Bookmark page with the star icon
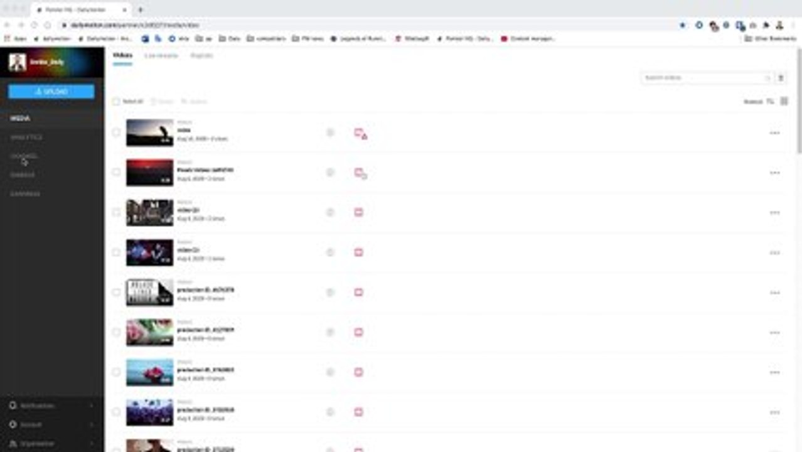Image resolution: width=802 pixels, height=452 pixels. 683,25
